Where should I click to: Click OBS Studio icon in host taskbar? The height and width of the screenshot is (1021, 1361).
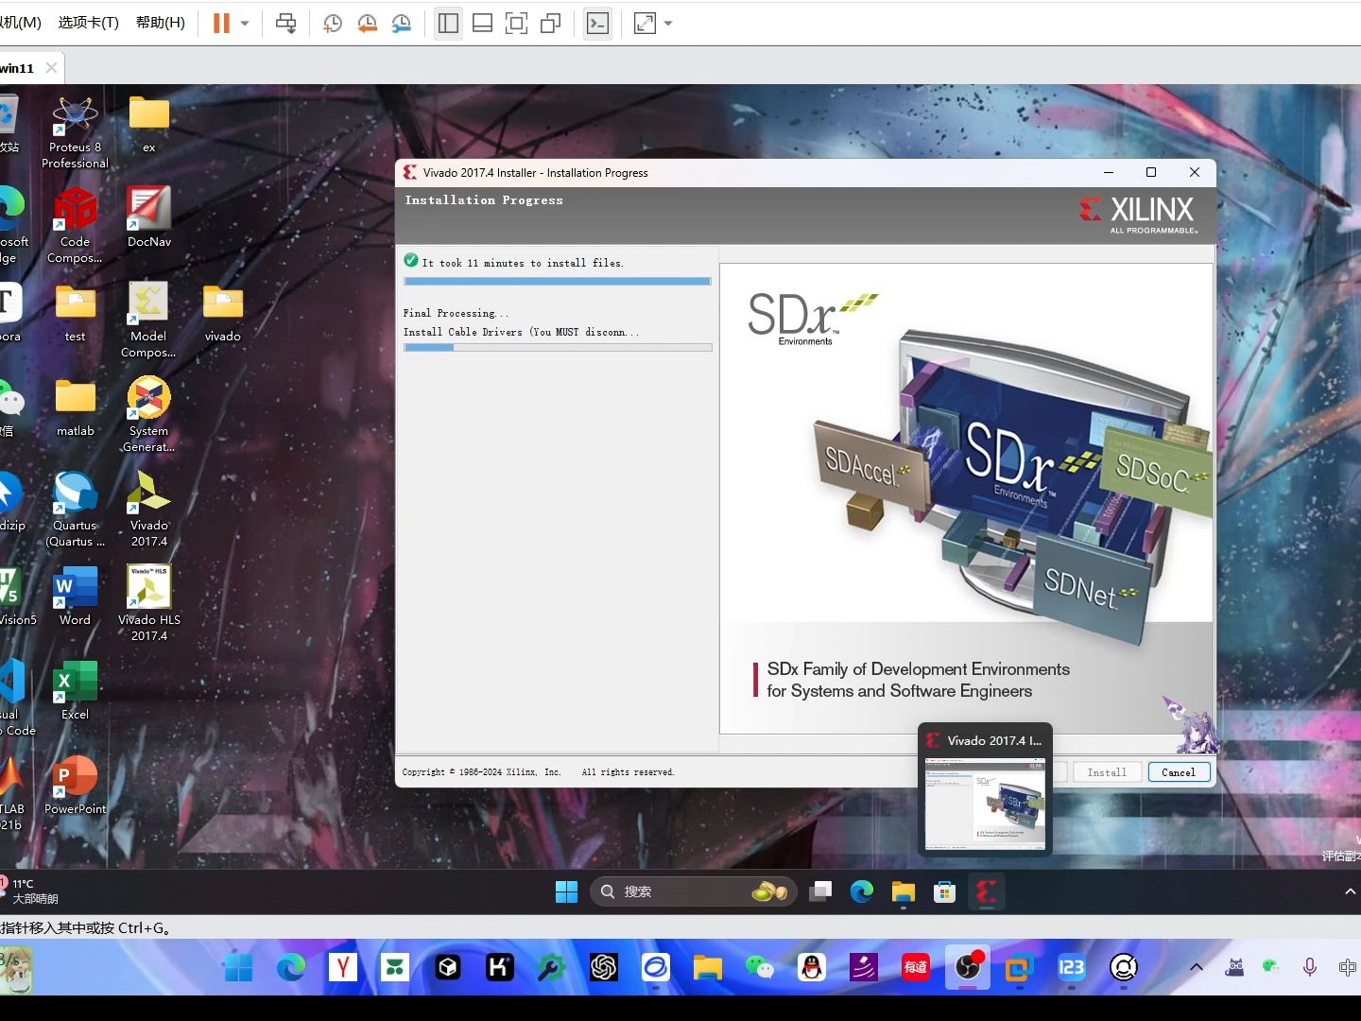(968, 967)
